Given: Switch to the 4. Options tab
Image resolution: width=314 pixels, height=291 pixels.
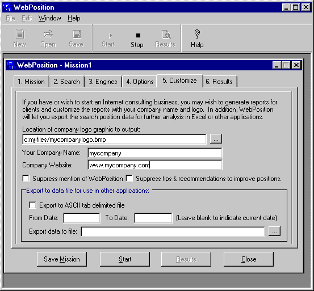Looking at the screenshot, I should point(140,82).
